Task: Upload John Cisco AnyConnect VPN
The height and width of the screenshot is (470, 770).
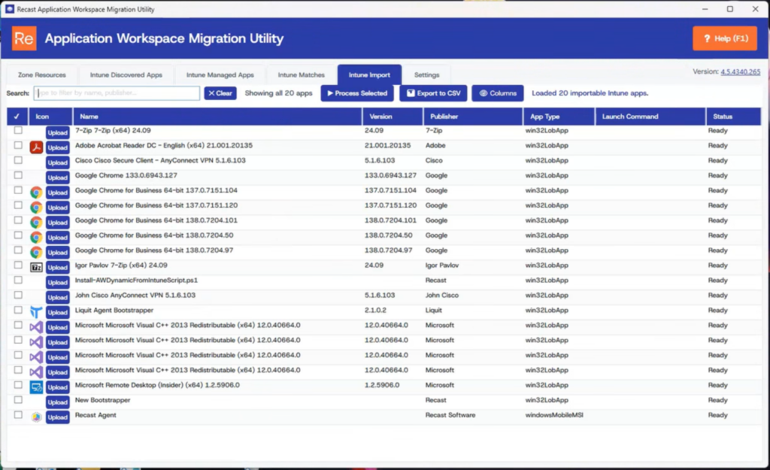Action: pos(57,297)
